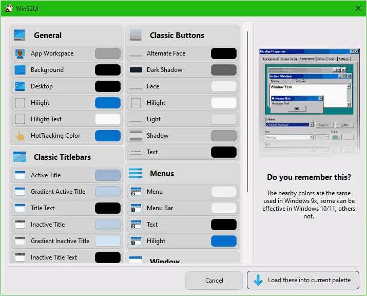367x296 pixels.
Task: Click Load these into current palette
Action: pos(303,280)
